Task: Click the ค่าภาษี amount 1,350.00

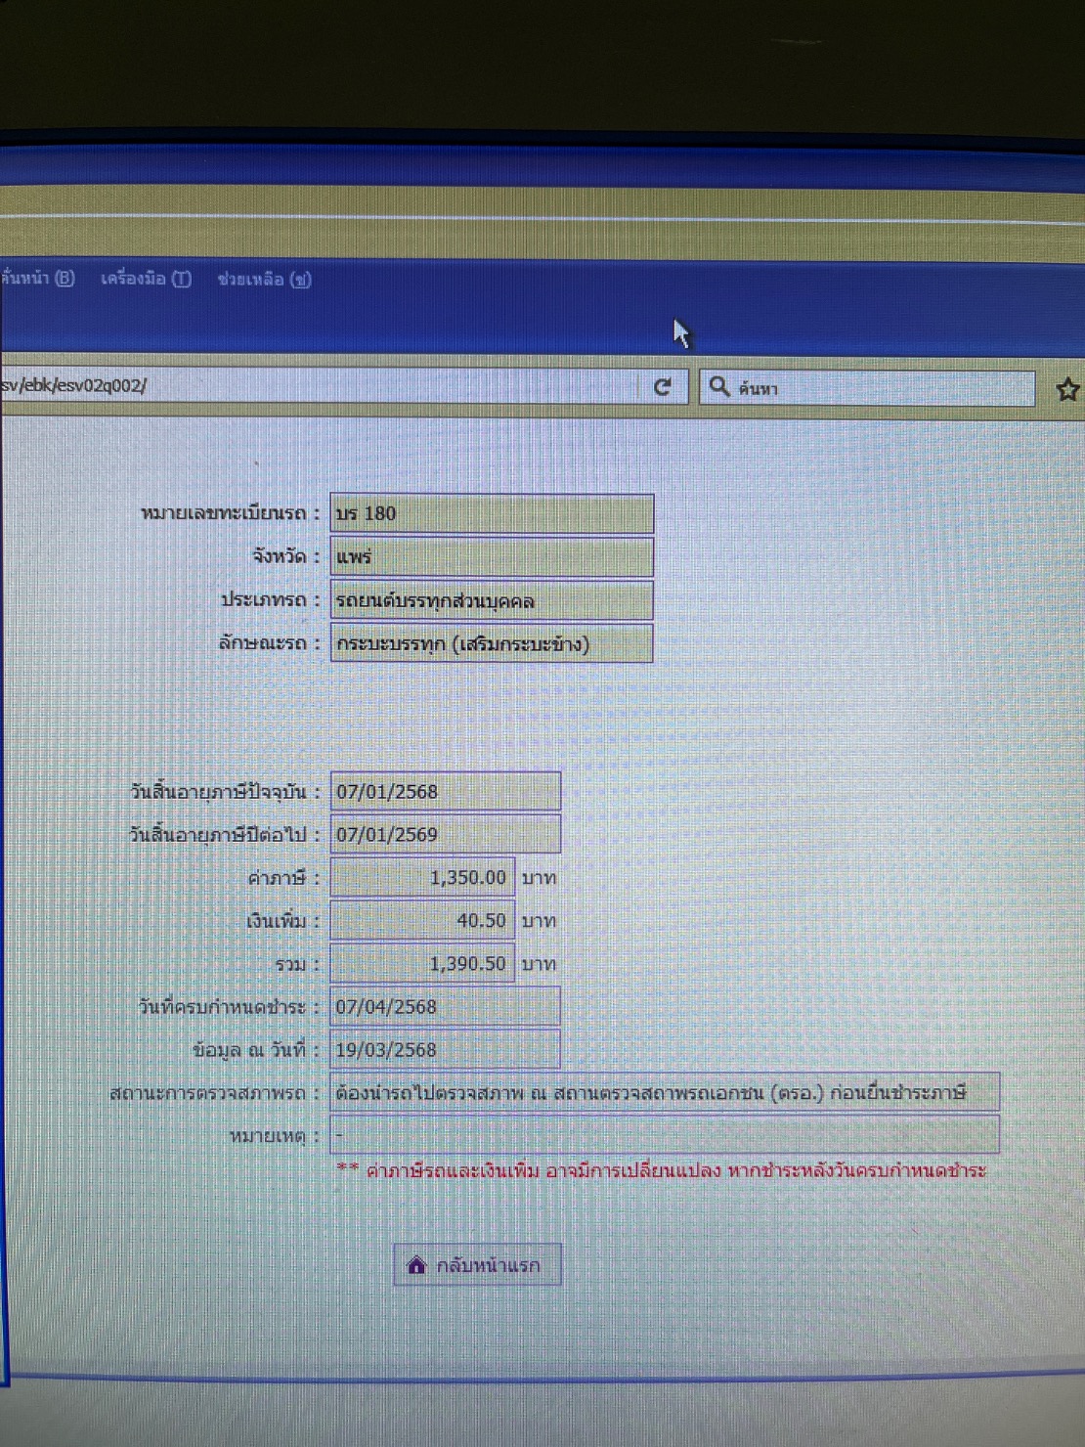Action: (422, 877)
